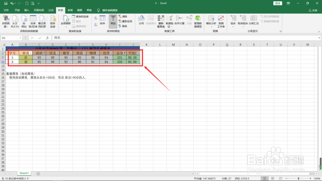
Task: Click the 分级显示 dialog launcher icon
Action: click(x=280, y=32)
